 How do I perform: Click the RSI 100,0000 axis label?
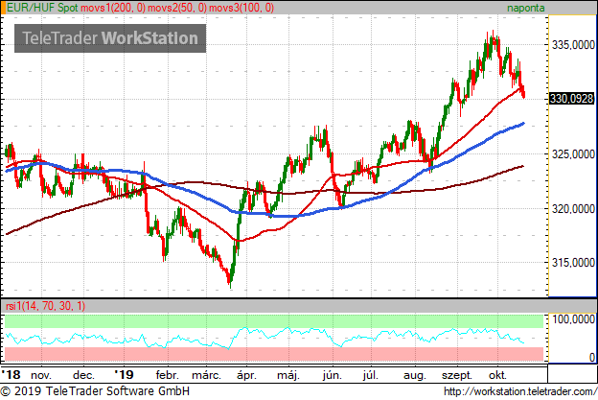pos(573,318)
